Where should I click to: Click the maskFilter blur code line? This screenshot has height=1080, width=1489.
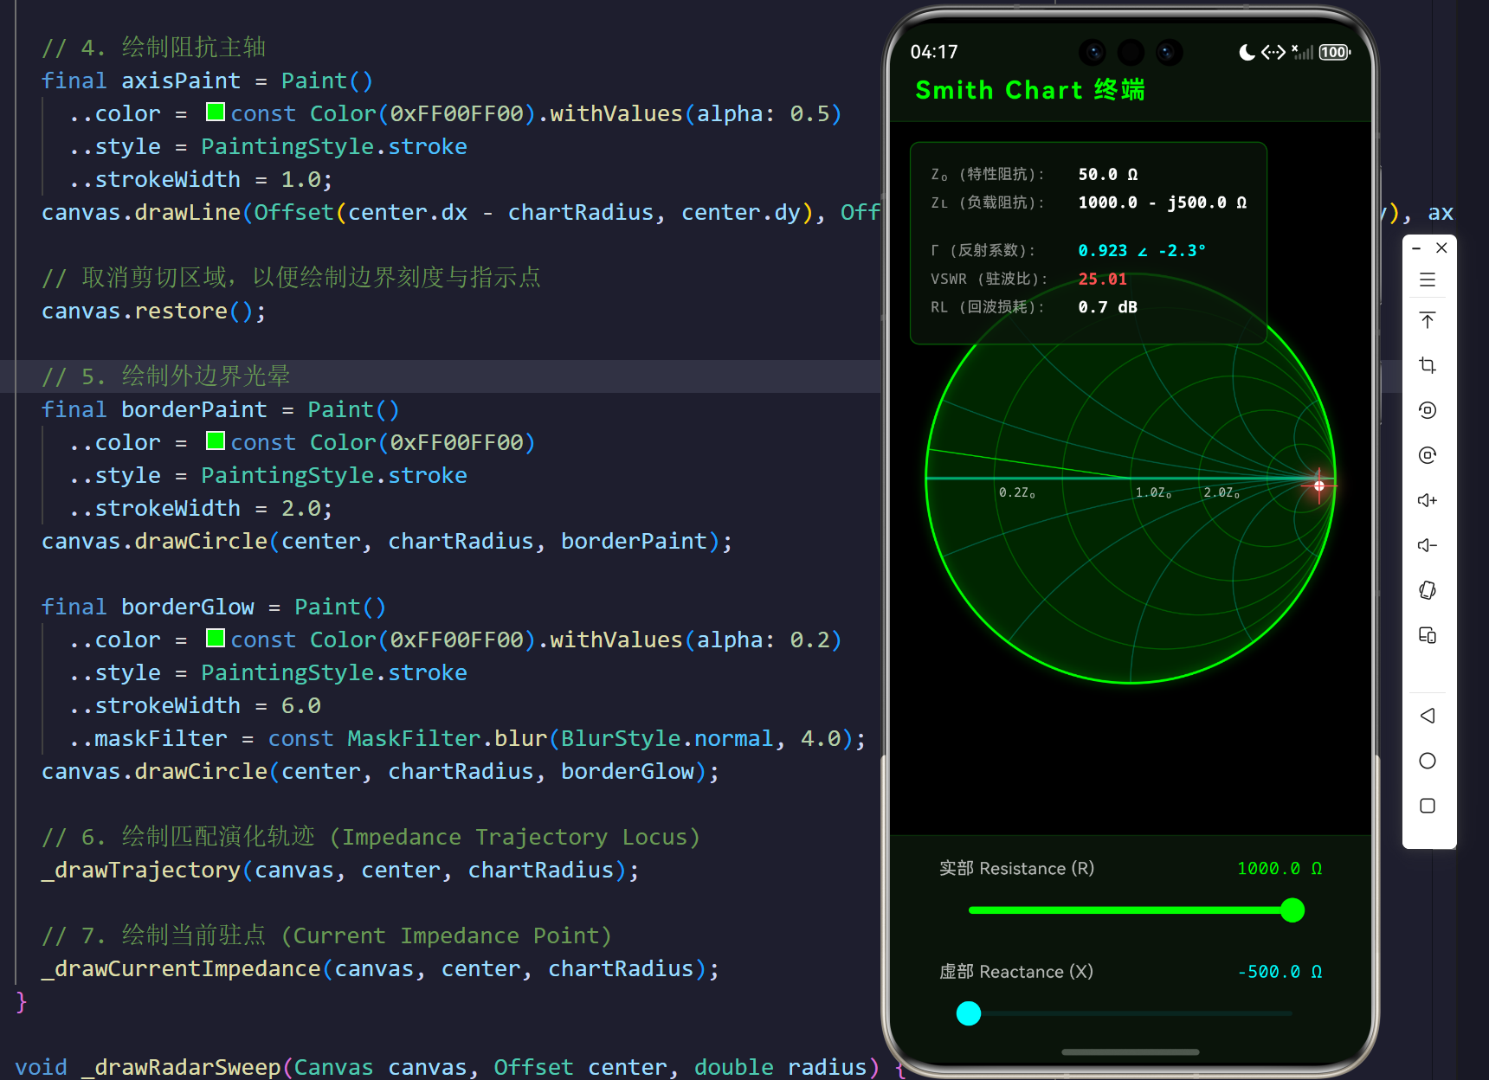pyautogui.click(x=467, y=738)
